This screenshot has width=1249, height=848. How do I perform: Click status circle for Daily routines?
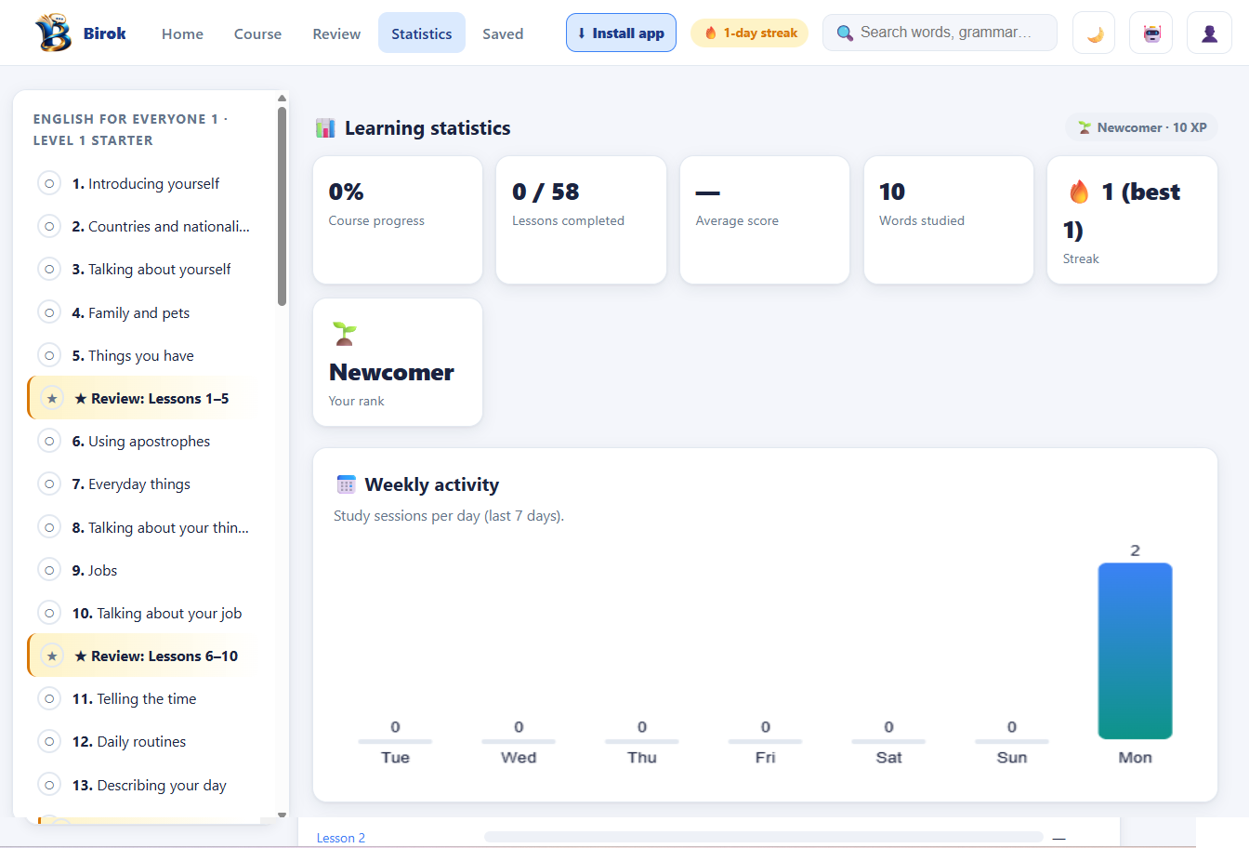pyautogui.click(x=49, y=741)
